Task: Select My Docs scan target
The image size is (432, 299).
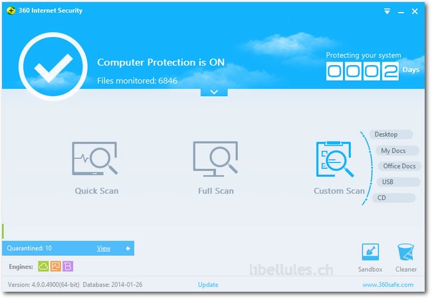Action: click(397, 150)
